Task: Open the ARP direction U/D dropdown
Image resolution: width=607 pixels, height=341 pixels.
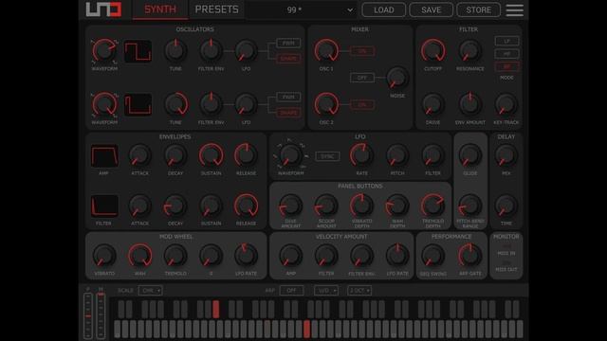Action: [326, 291]
